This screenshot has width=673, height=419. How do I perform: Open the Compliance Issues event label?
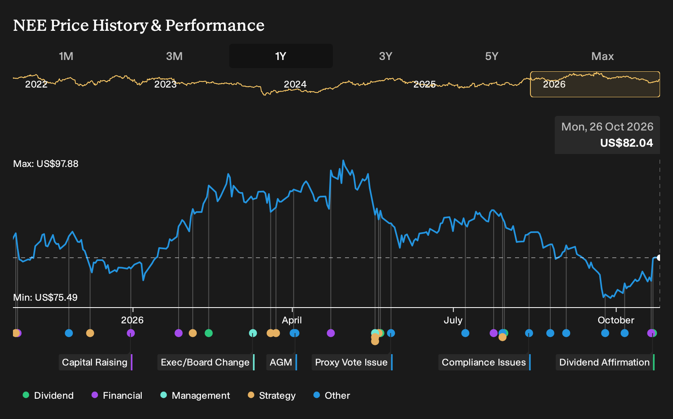(484, 362)
